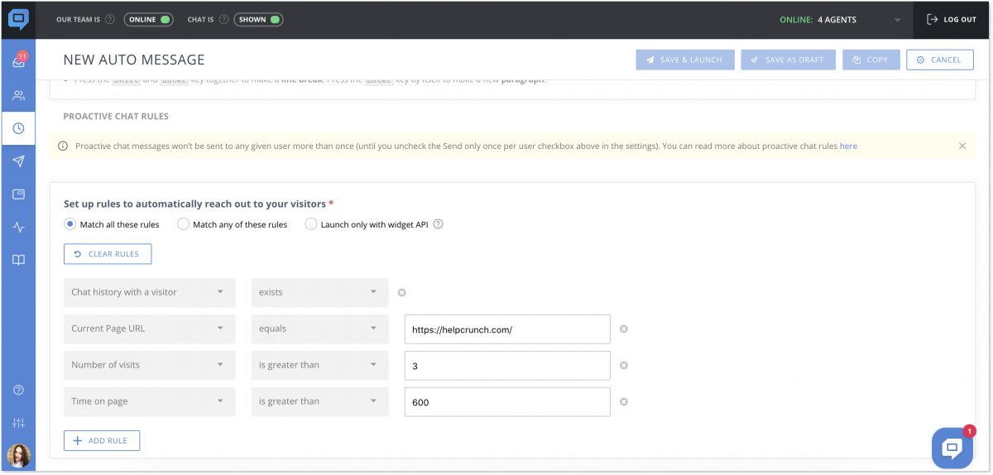Select Launch only with widget API
The image size is (993, 475).
point(311,224)
